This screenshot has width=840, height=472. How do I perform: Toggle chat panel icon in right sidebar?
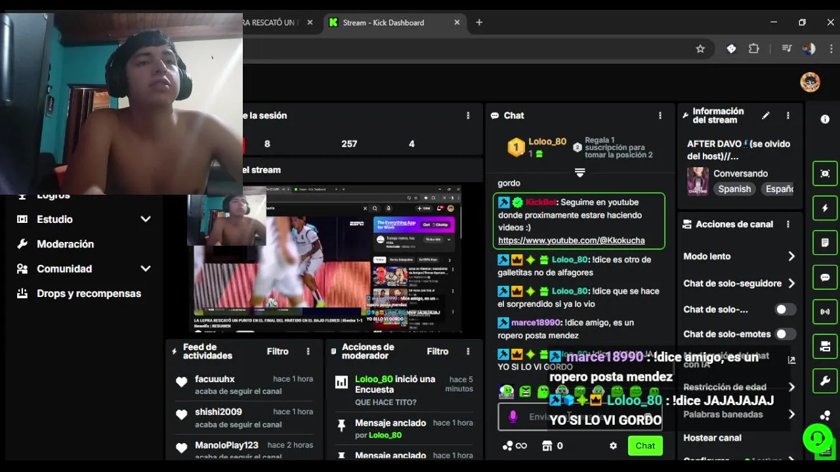coord(825,277)
